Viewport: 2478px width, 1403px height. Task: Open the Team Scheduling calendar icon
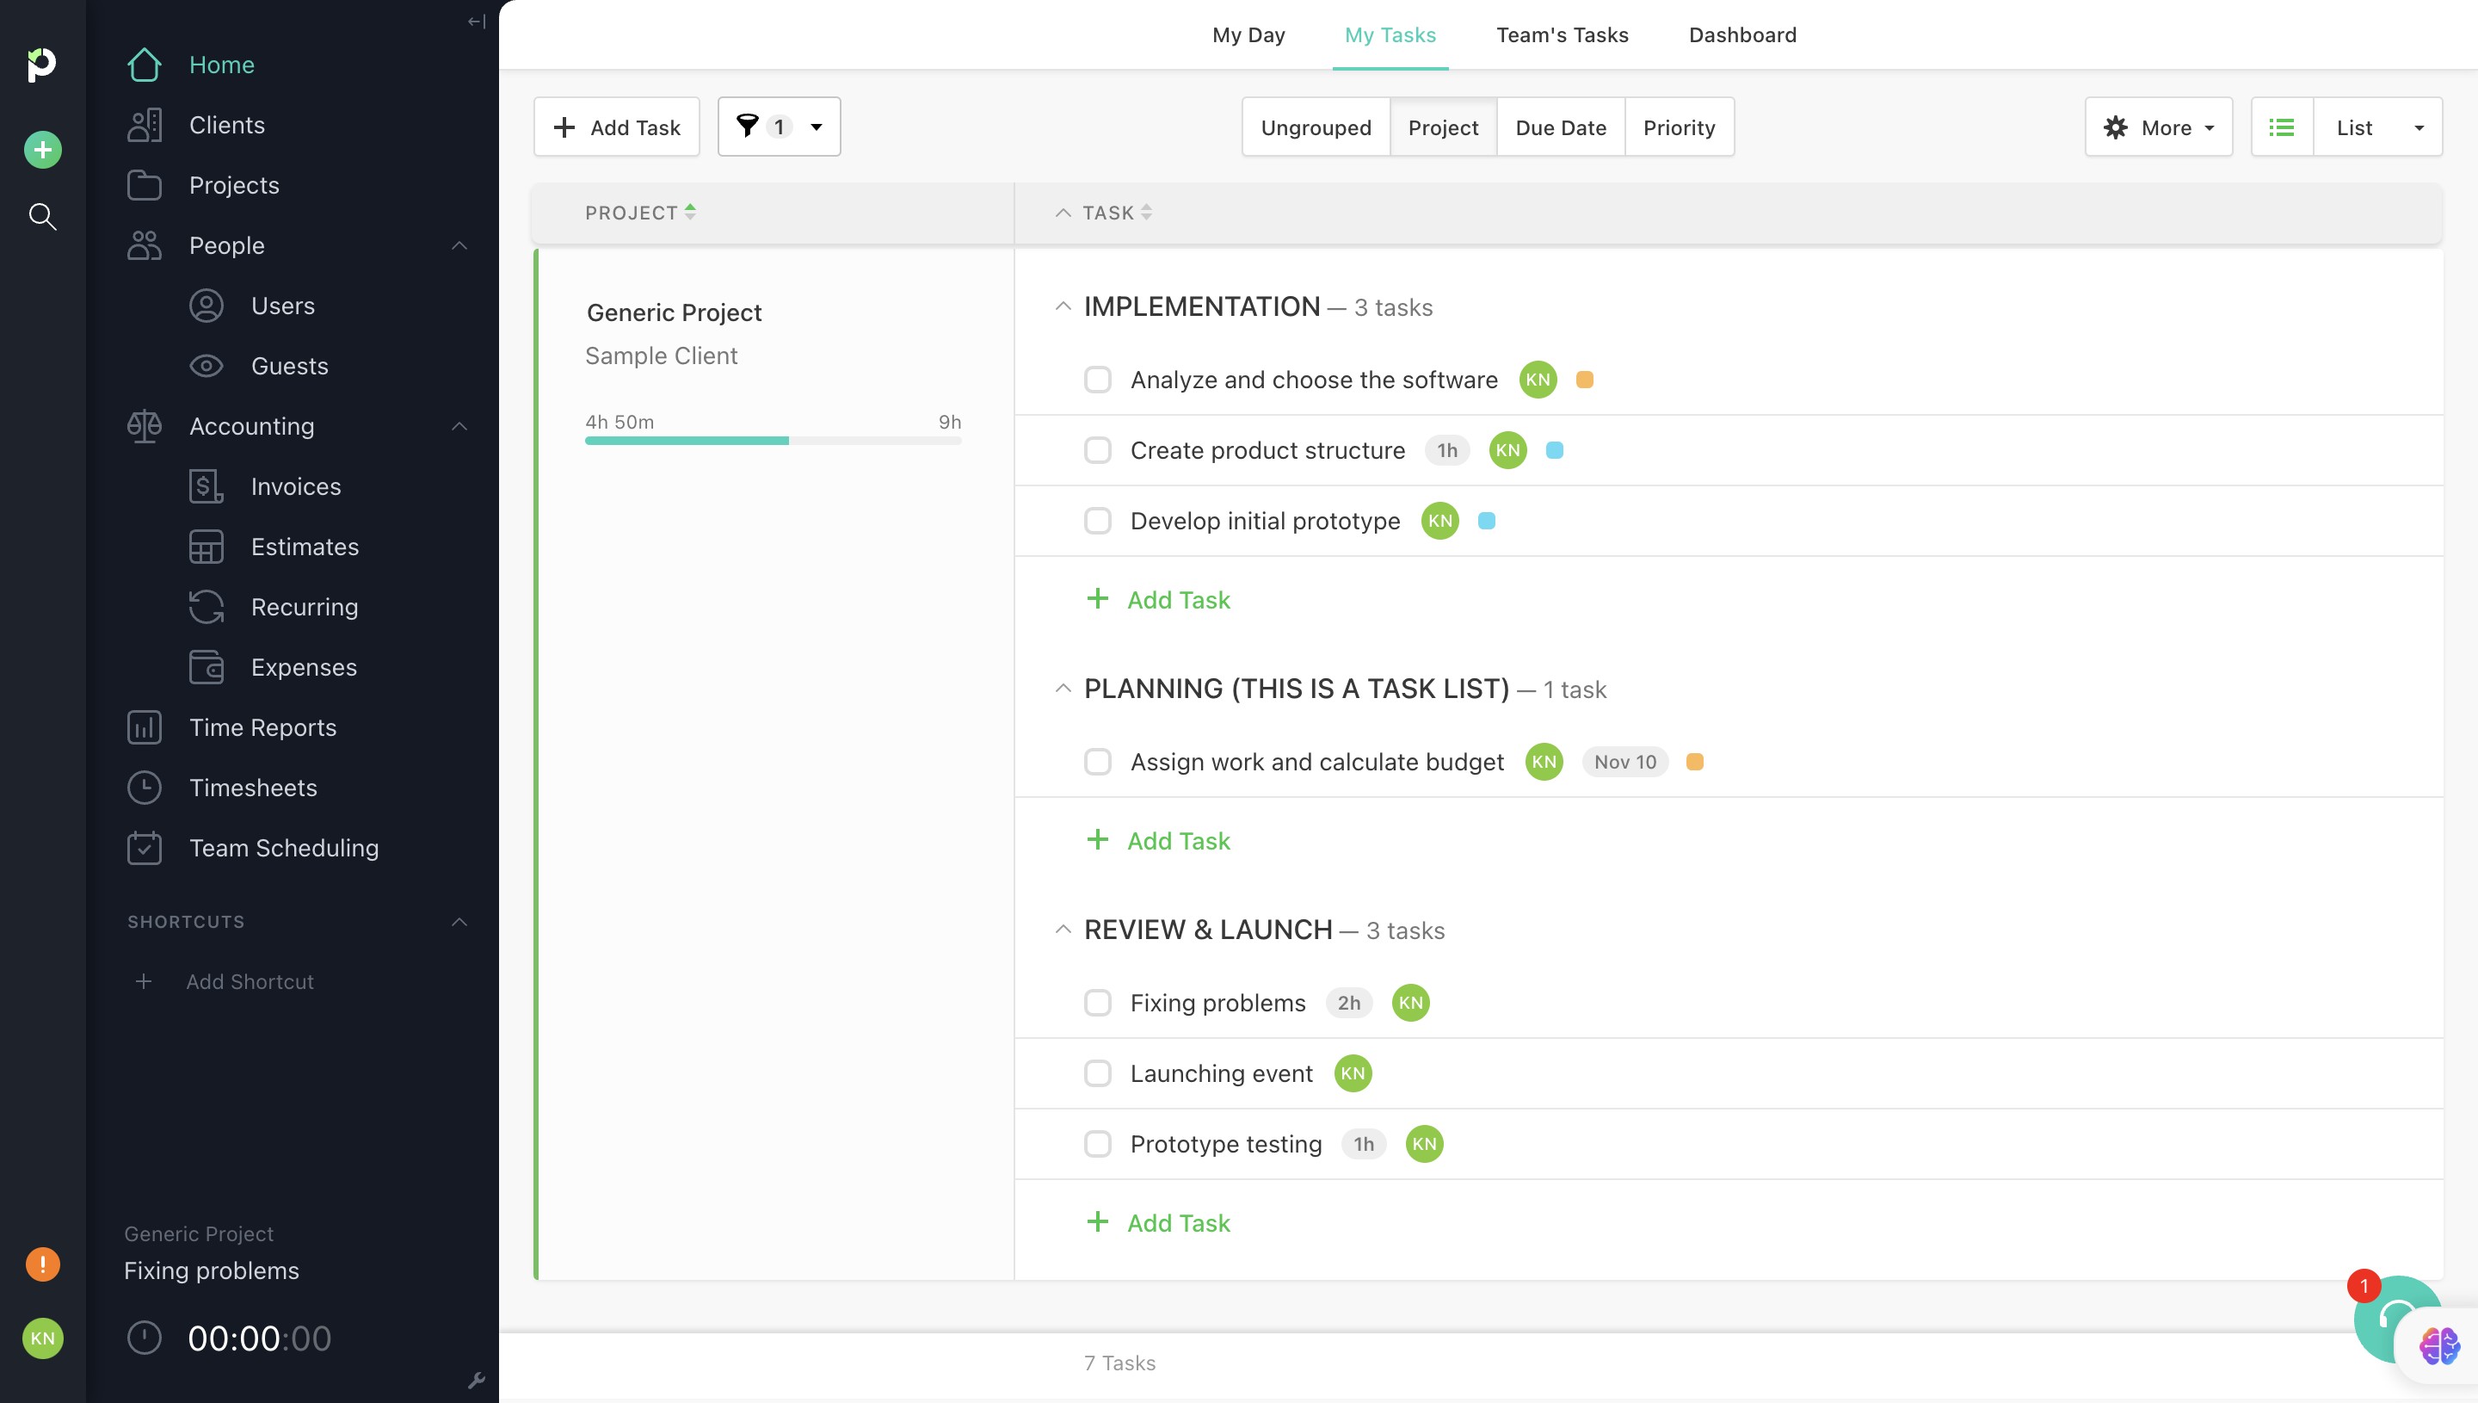coord(145,848)
